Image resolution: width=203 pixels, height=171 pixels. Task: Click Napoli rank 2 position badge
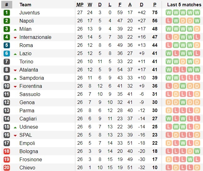coord(7,21)
